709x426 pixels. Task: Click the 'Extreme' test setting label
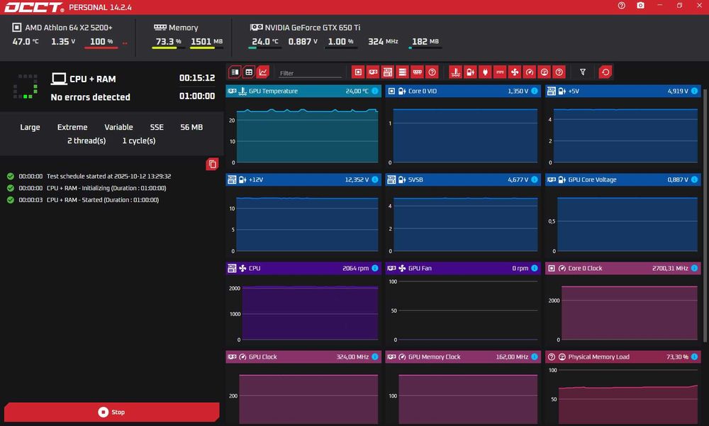pos(72,127)
